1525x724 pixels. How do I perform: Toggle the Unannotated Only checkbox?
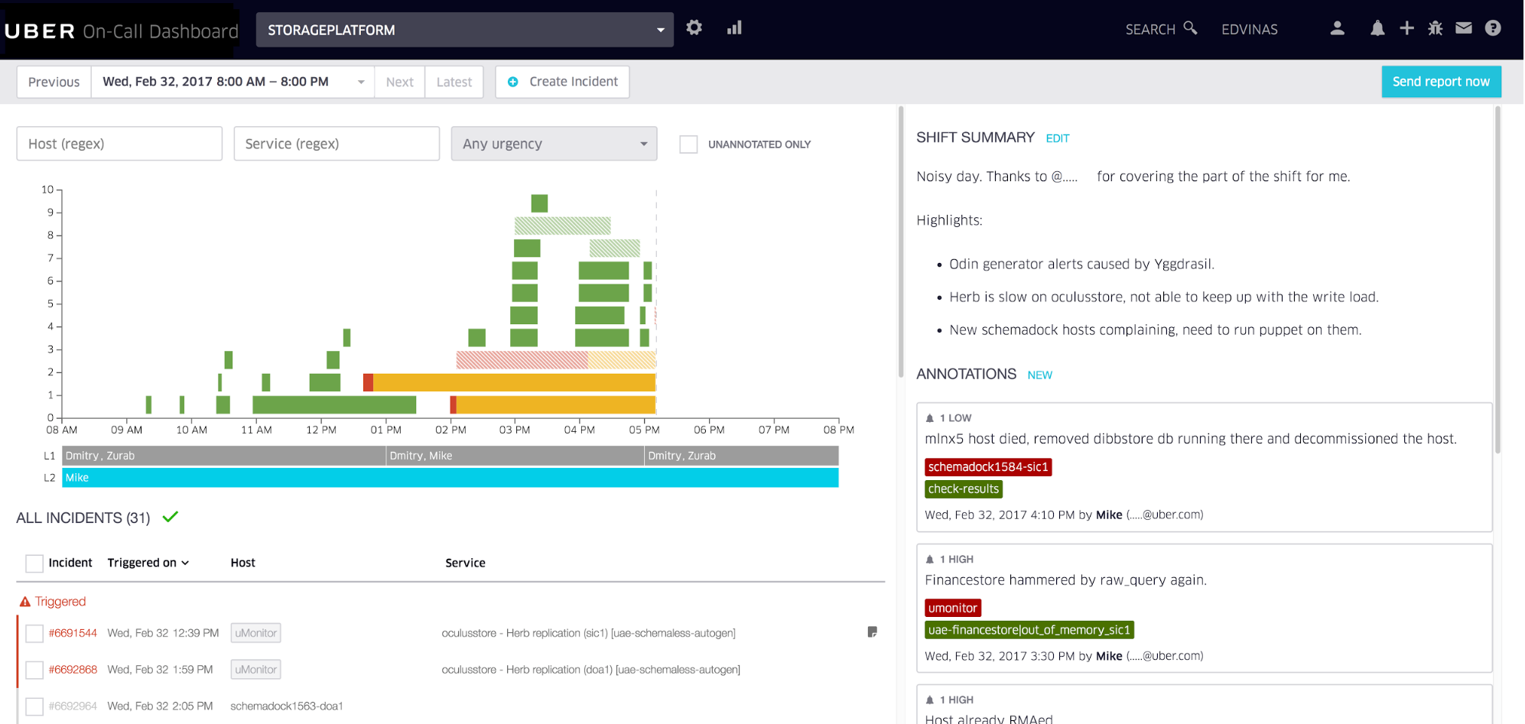688,144
